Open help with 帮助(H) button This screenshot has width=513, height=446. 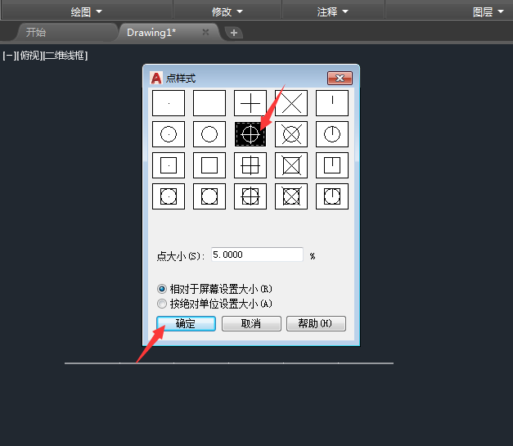point(316,323)
